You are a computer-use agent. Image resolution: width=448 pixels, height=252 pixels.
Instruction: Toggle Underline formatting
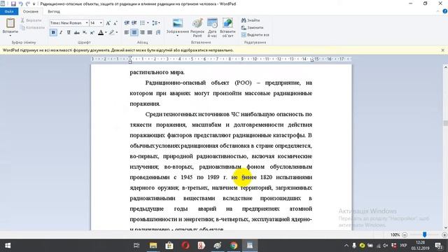pyautogui.click(x=69, y=33)
